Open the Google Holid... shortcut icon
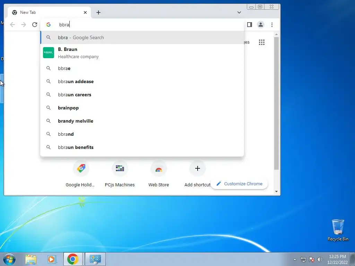 tap(81, 169)
